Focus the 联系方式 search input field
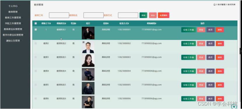The width and height of the screenshot is (242, 109). 128,15
